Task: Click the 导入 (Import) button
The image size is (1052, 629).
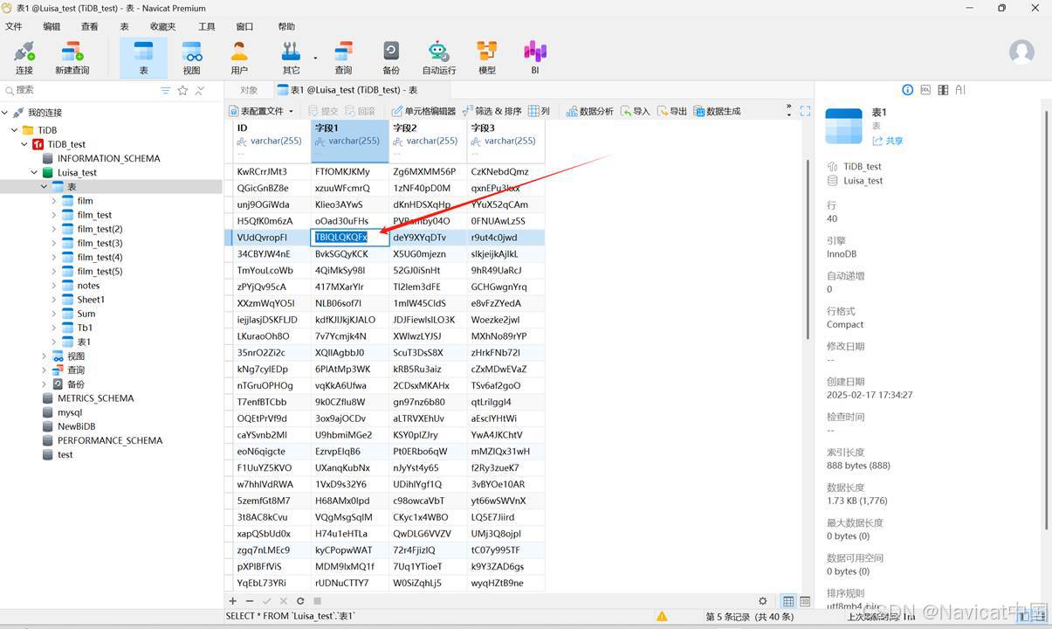Action: coord(636,111)
